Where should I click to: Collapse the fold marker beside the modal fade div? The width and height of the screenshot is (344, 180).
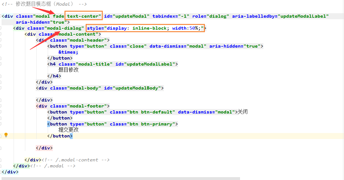[x=1, y=16]
